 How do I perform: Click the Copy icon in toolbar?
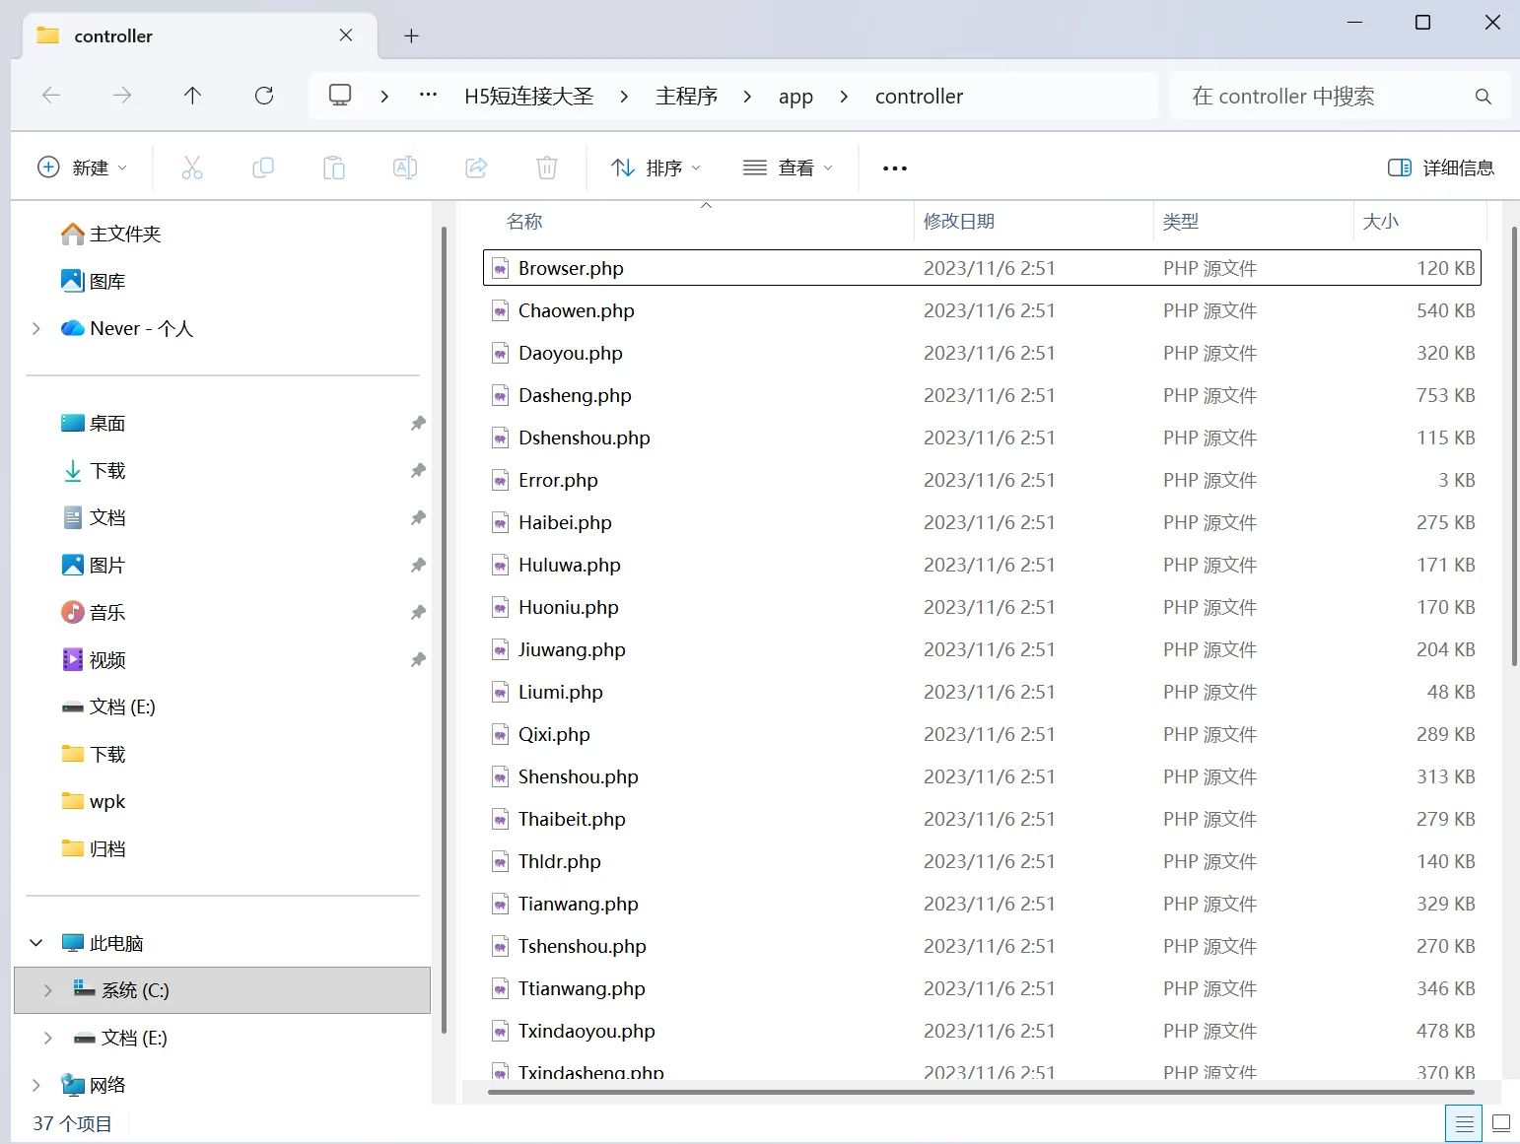click(x=263, y=168)
